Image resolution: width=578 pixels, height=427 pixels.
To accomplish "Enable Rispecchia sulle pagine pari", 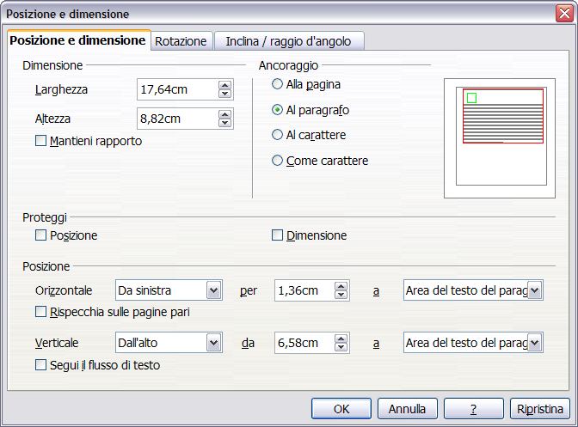I will point(41,312).
